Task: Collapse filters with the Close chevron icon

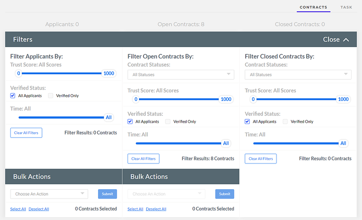Action: tap(346, 40)
